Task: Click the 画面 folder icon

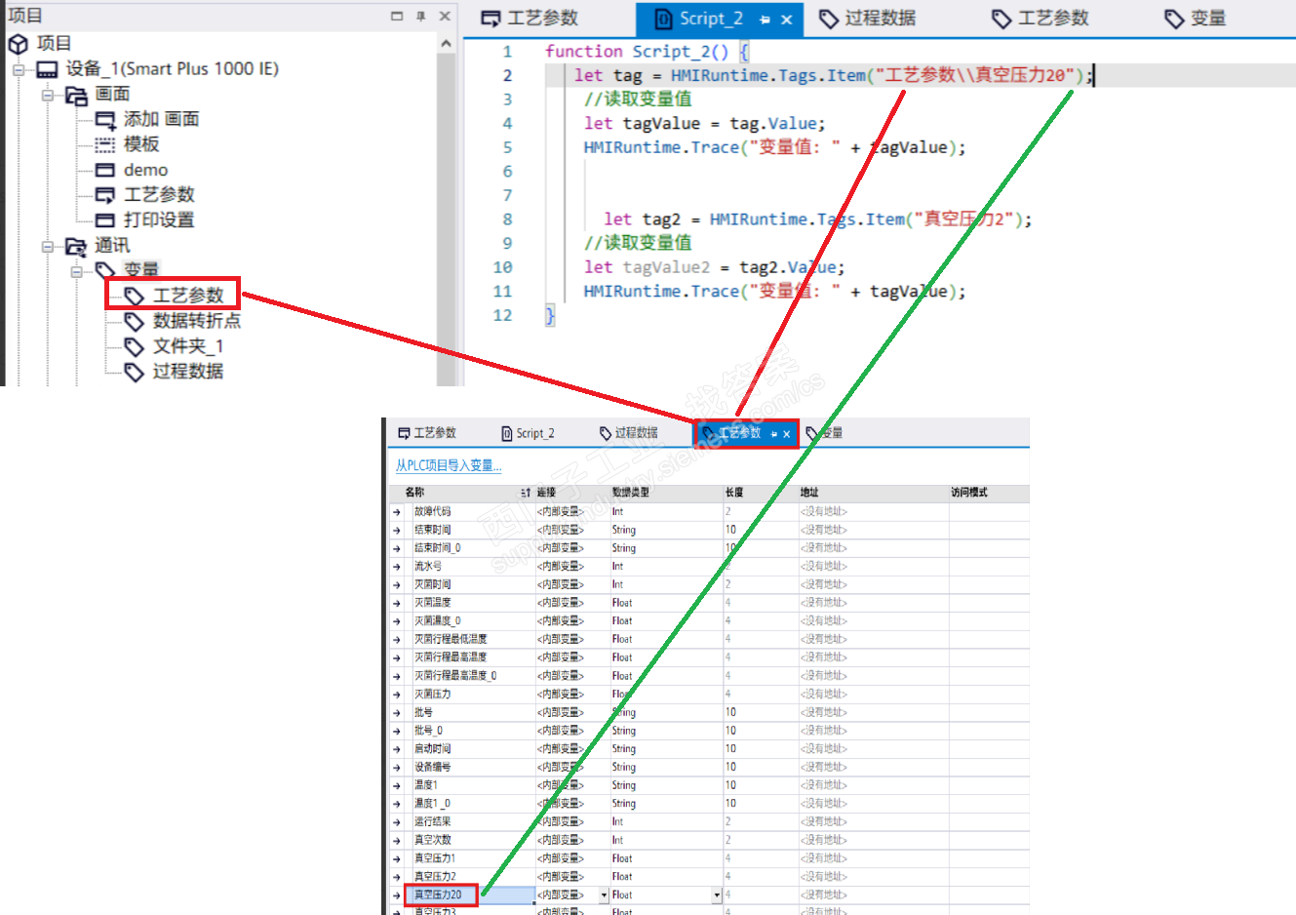Action: [x=76, y=95]
